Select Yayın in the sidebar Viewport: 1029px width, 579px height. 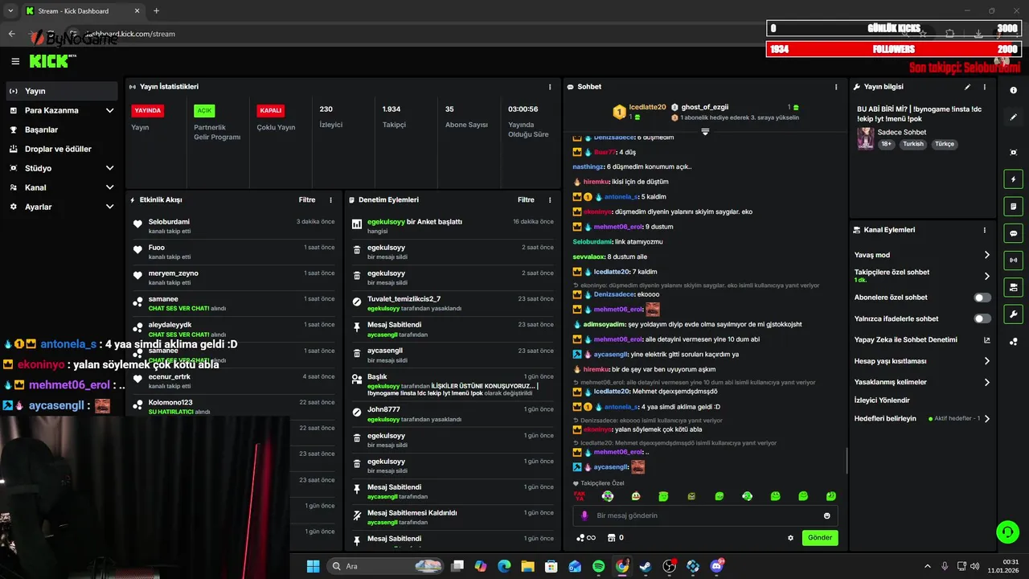[x=62, y=91]
